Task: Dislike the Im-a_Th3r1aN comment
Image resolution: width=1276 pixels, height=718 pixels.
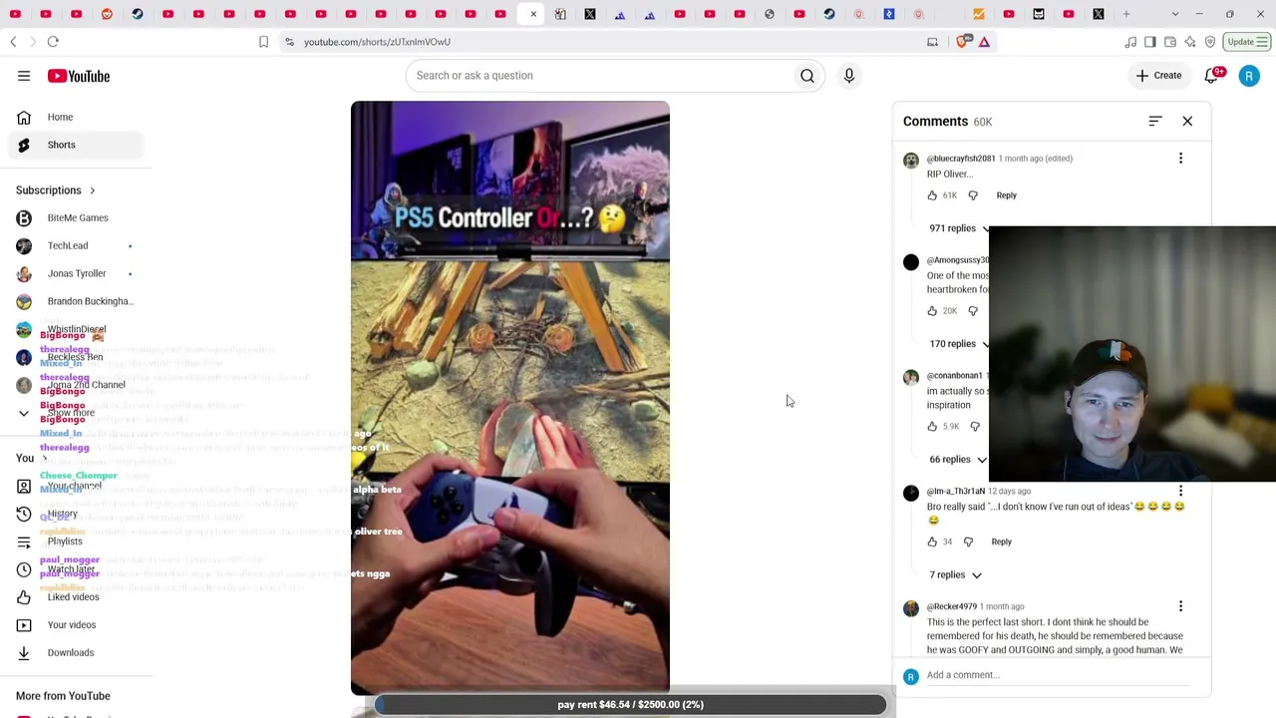Action: 968,542
